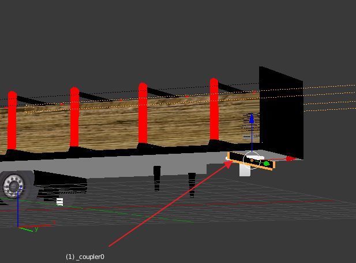Grab the blue Z-axis manipulator arrow
This screenshot has height=263, width=356.
pos(252,118)
